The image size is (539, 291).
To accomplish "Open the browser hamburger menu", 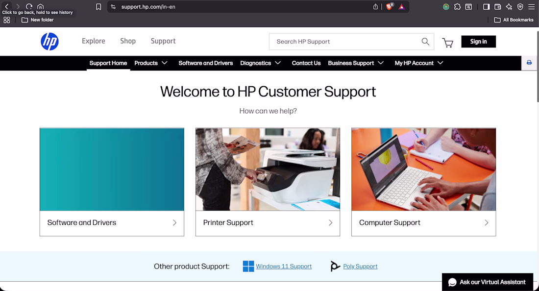I will tap(531, 6).
